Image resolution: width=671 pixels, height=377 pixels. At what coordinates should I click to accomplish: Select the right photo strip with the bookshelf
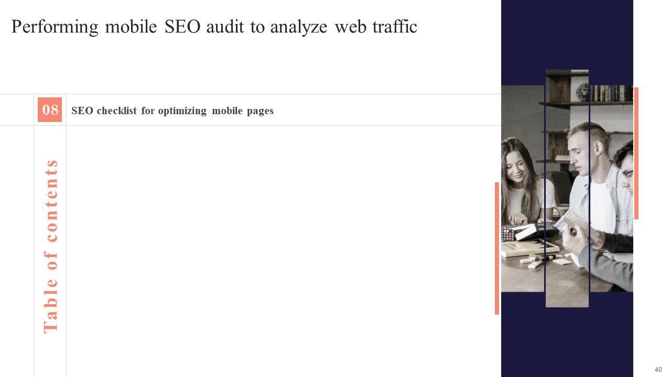click(x=611, y=188)
